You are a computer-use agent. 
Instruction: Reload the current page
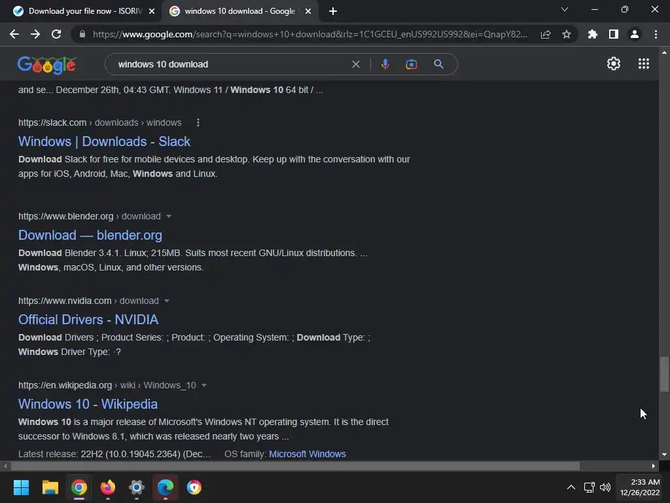[56, 34]
